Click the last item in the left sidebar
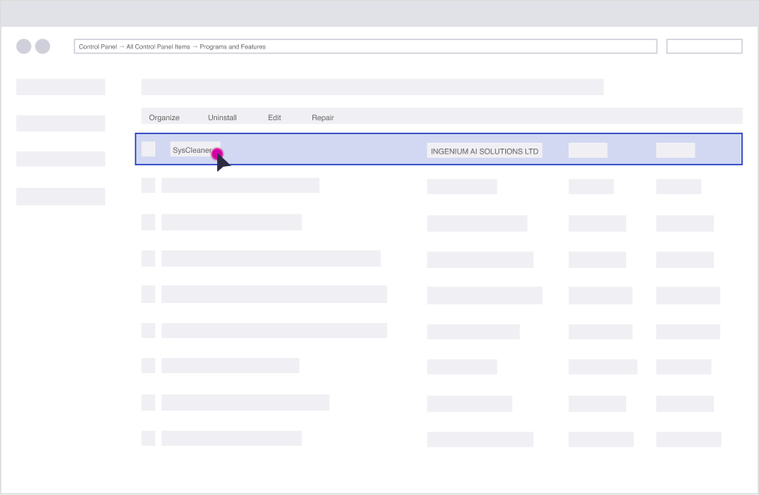The image size is (759, 495). pyautogui.click(x=61, y=196)
